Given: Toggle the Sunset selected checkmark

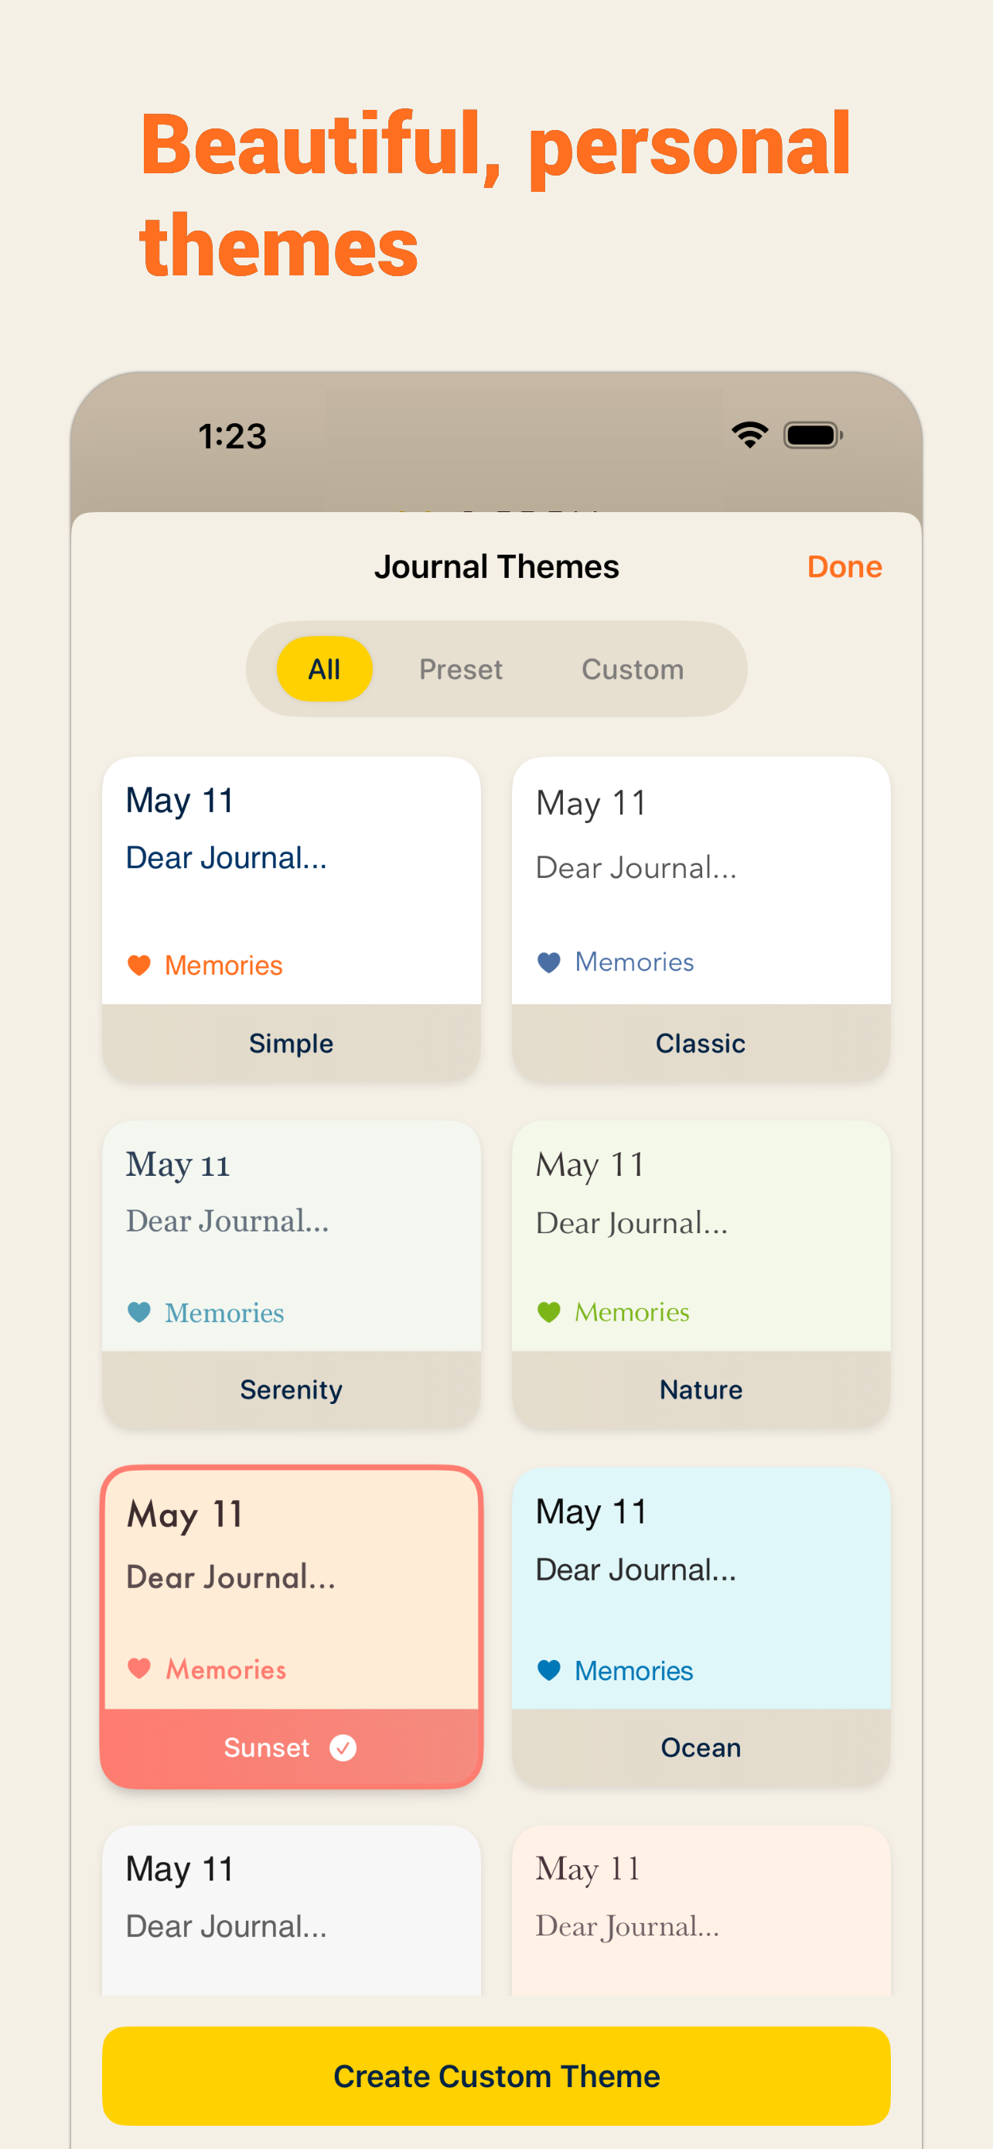Looking at the screenshot, I should (x=343, y=1748).
